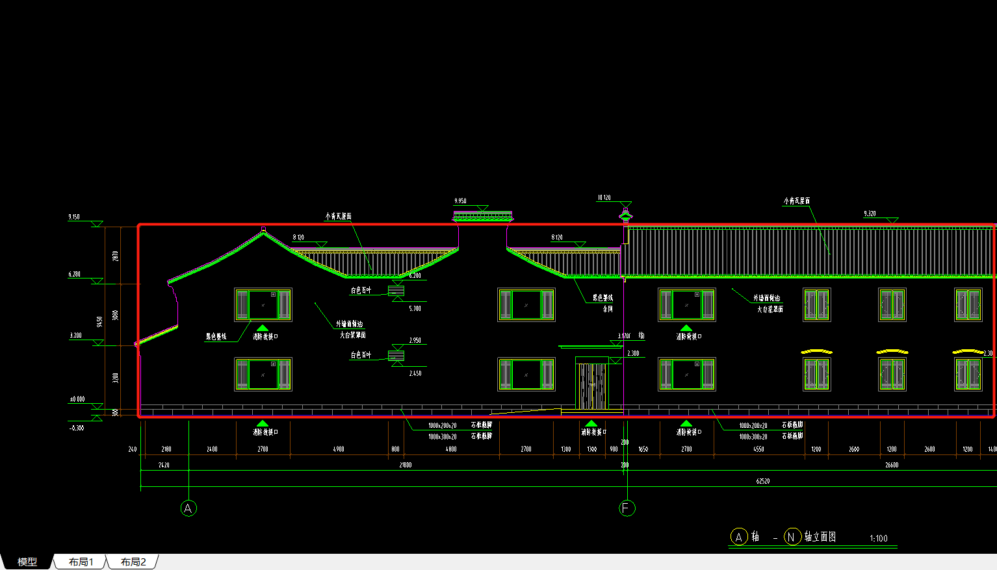Switch to the 模型 tab
Screen dimensions: 997x570
(27, 562)
